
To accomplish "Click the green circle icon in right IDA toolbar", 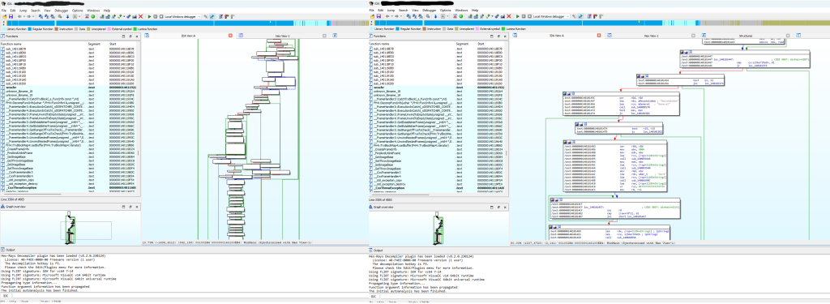I will tap(461, 16).
